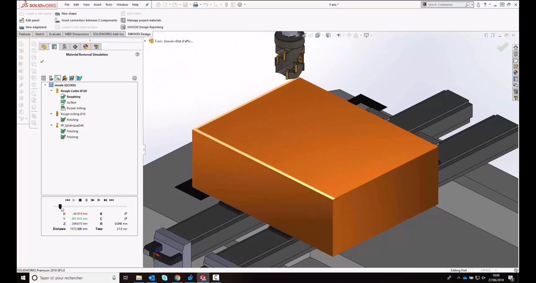Open the Material Removal Simulation help icon
The width and height of the screenshot is (536, 283).
137,55
